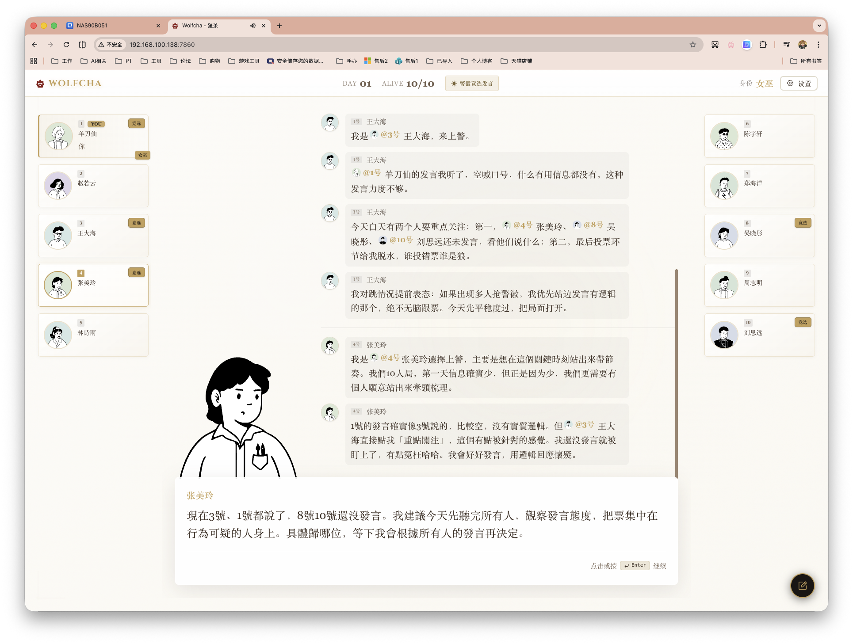Click the 警徽竞选发言 button
The width and height of the screenshot is (853, 644).
pos(472,83)
